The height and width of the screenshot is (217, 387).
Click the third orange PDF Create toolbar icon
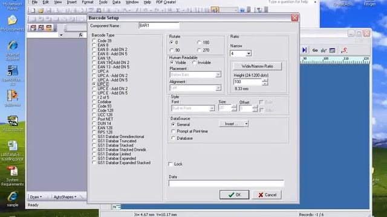[48, 28]
